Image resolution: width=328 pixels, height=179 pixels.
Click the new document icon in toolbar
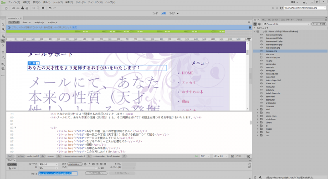6,8
